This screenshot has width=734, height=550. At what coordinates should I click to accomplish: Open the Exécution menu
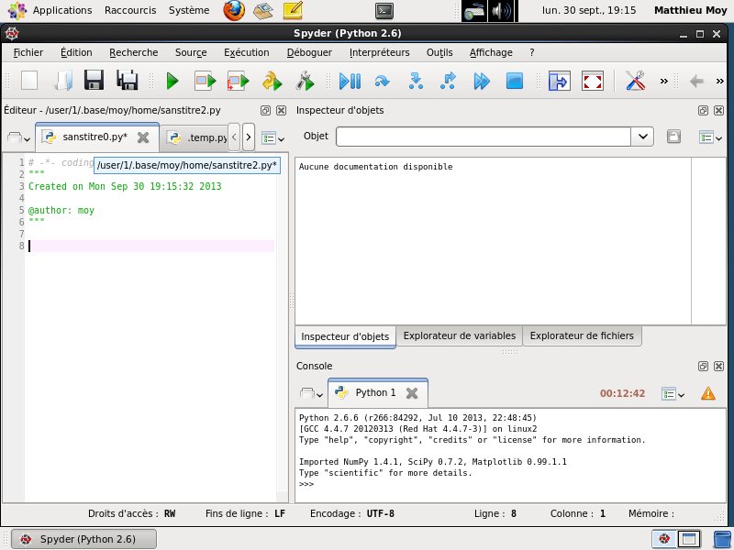pos(246,52)
